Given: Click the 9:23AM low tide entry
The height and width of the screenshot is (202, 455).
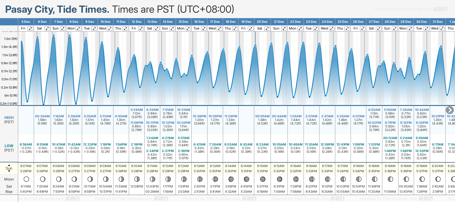Looking at the screenshot, I should 262,145.
